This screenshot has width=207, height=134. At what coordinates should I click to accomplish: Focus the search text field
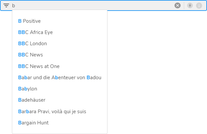(93, 5)
